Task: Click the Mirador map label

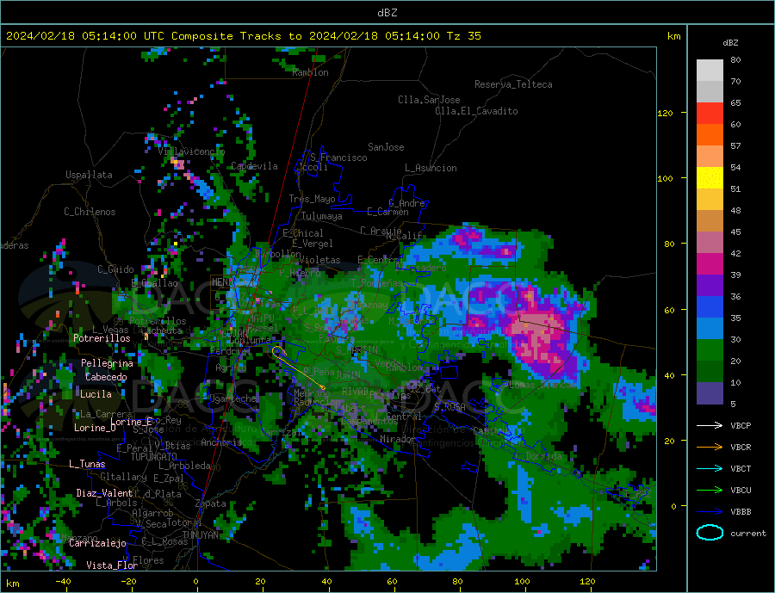Action: pos(398,439)
